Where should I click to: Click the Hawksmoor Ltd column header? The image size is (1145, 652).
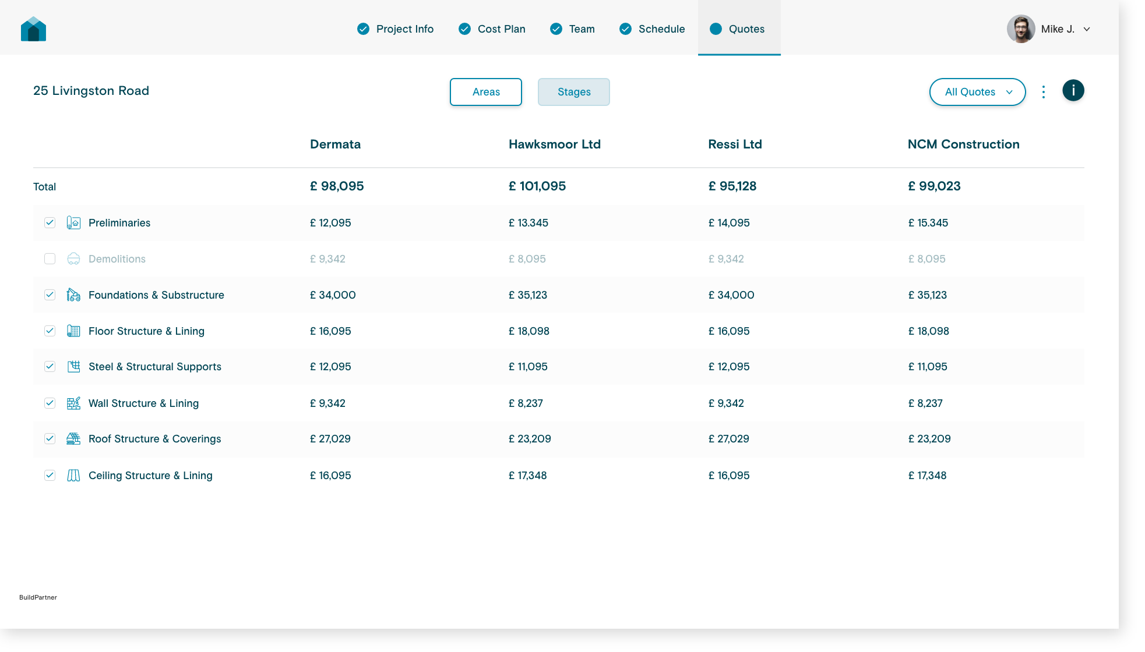pyautogui.click(x=555, y=144)
